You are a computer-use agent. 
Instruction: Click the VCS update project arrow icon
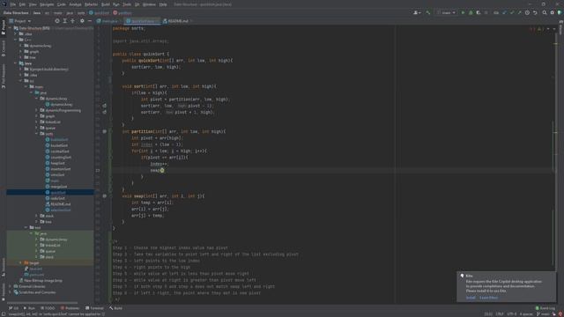pyautogui.click(x=504, y=12)
